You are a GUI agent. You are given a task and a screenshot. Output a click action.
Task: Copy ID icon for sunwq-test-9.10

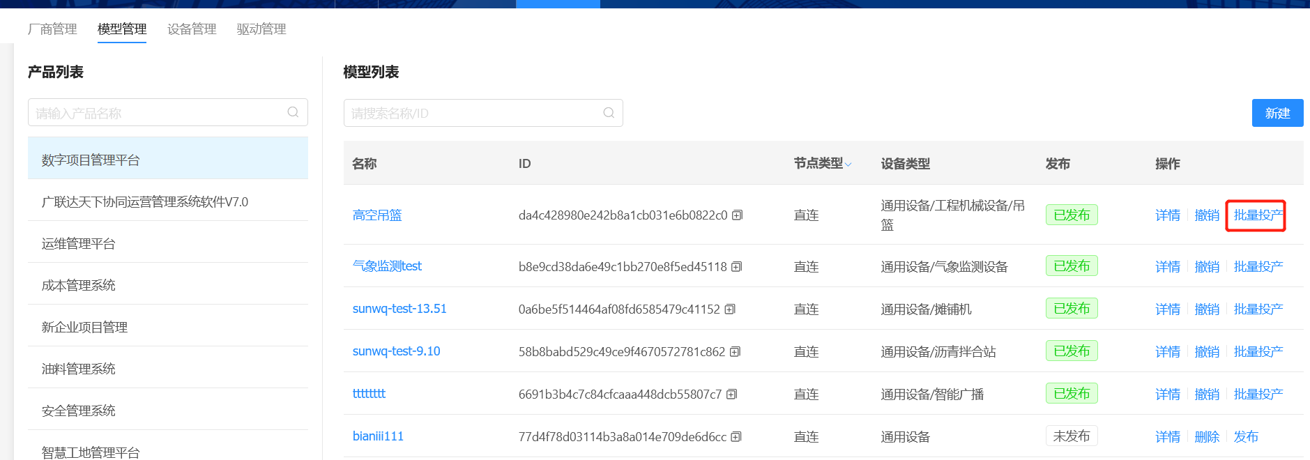tap(735, 352)
